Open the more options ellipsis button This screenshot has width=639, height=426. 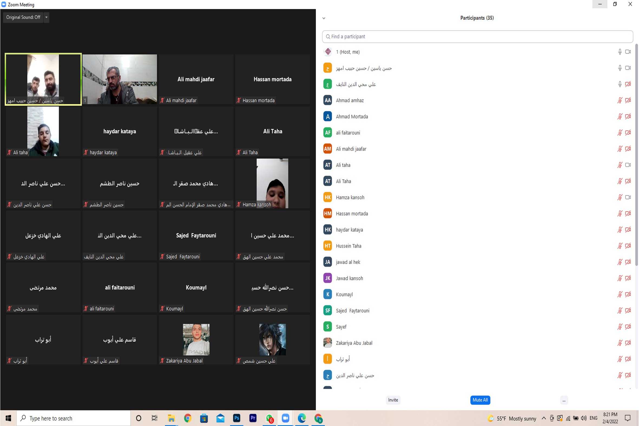coord(564,400)
